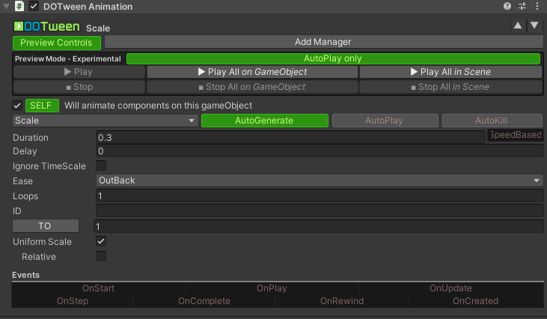This screenshot has width=547, height=319.
Task: Click the Uniform Scale label
Action: click(x=42, y=242)
